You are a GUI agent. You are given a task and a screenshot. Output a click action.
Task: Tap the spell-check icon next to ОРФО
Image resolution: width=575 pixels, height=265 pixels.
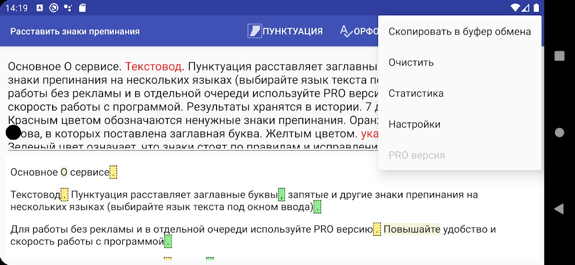[x=346, y=31]
